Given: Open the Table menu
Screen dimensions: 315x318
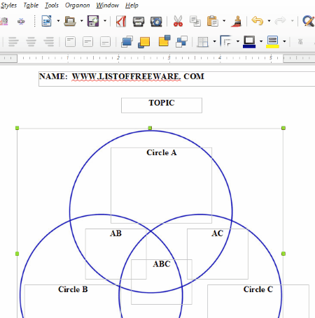Looking at the screenshot, I should (x=31, y=5).
